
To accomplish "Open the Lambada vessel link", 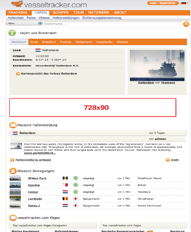I will [x=35, y=199].
